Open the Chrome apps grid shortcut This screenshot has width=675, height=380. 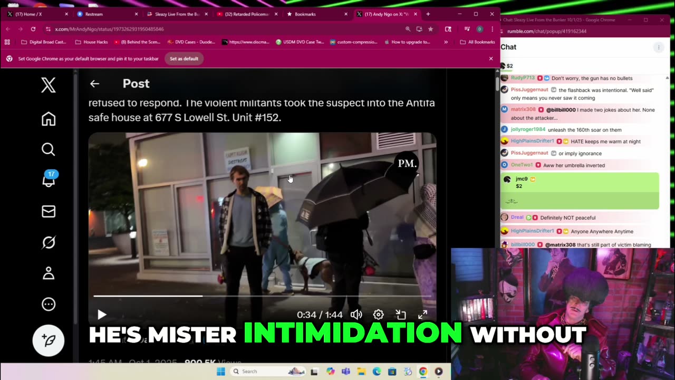coord(7,42)
